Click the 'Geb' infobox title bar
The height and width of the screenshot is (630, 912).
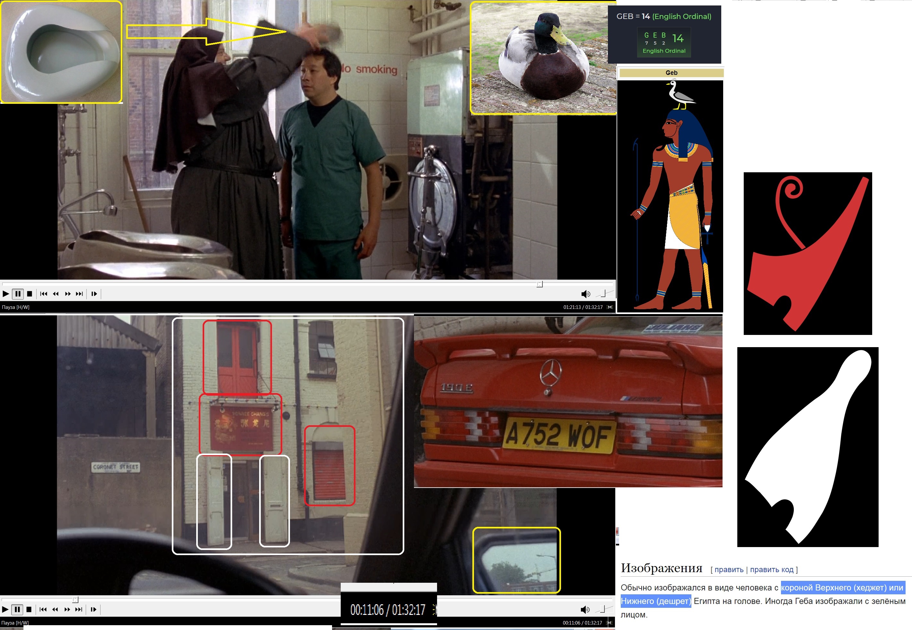(671, 73)
